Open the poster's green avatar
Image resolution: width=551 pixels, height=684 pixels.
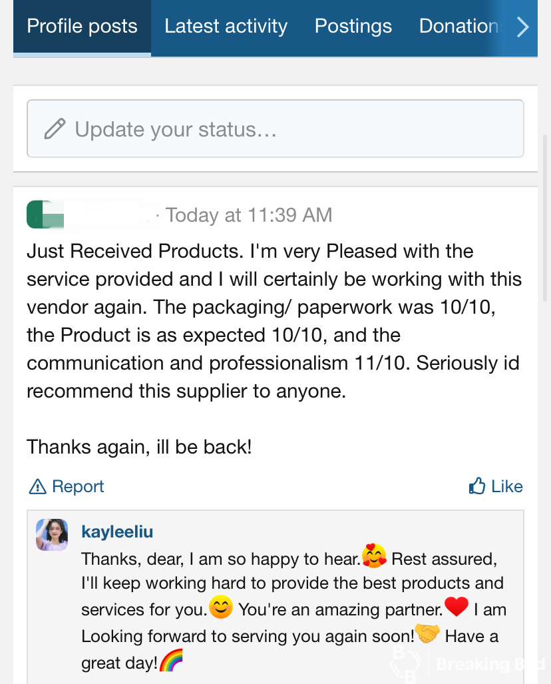pyautogui.click(x=45, y=214)
